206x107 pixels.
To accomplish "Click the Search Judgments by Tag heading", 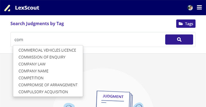I will tap(37, 24).
